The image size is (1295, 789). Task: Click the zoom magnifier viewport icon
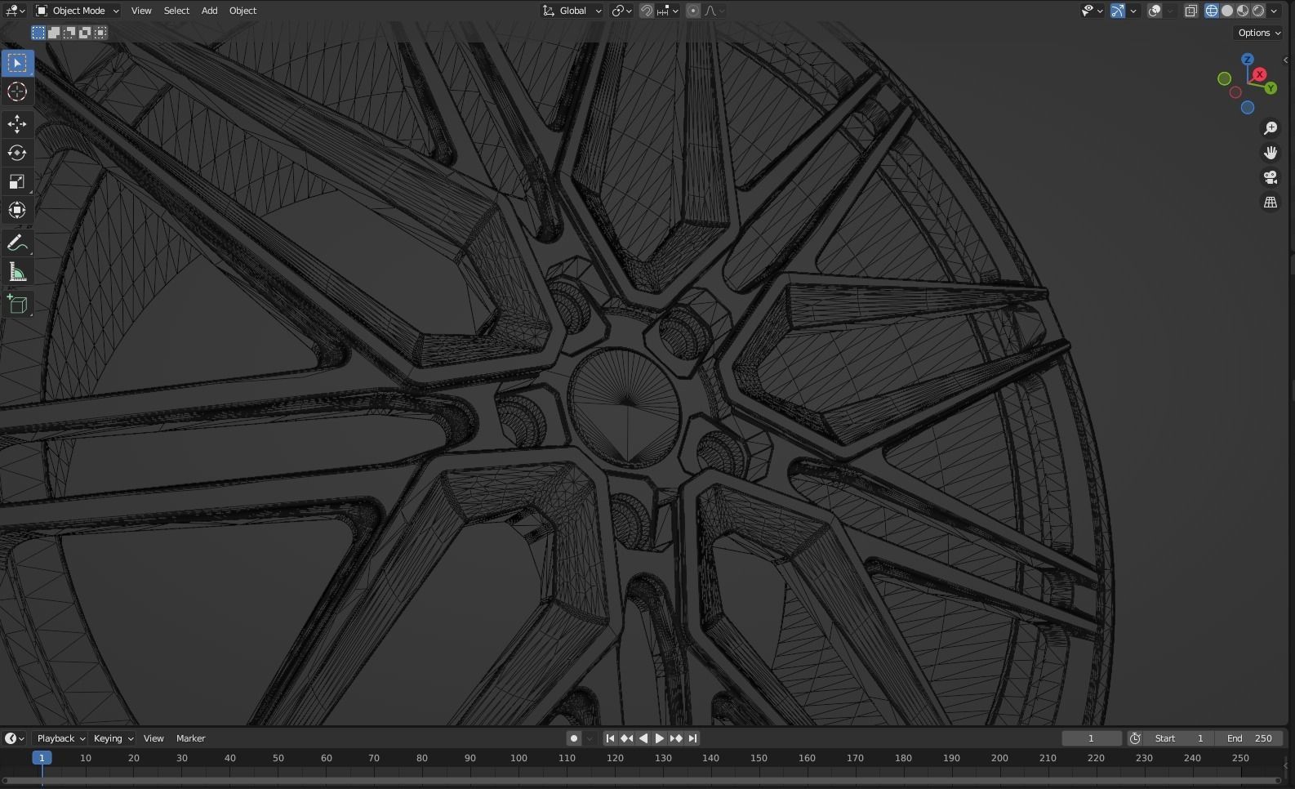1271,128
